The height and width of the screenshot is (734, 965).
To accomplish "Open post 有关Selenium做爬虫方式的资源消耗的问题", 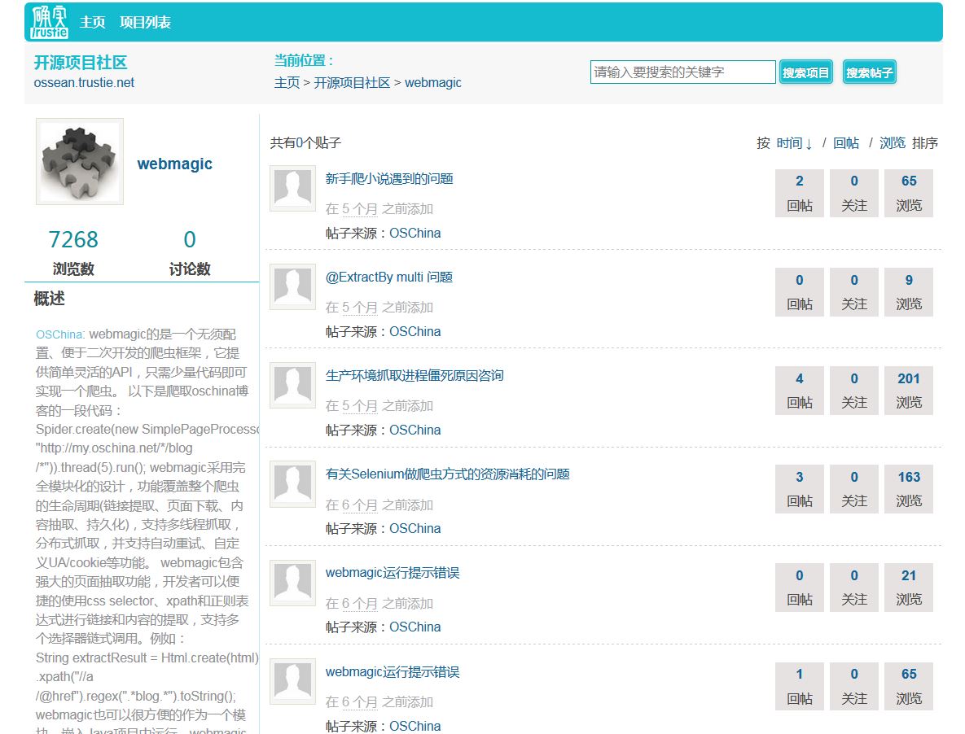I will (x=447, y=474).
